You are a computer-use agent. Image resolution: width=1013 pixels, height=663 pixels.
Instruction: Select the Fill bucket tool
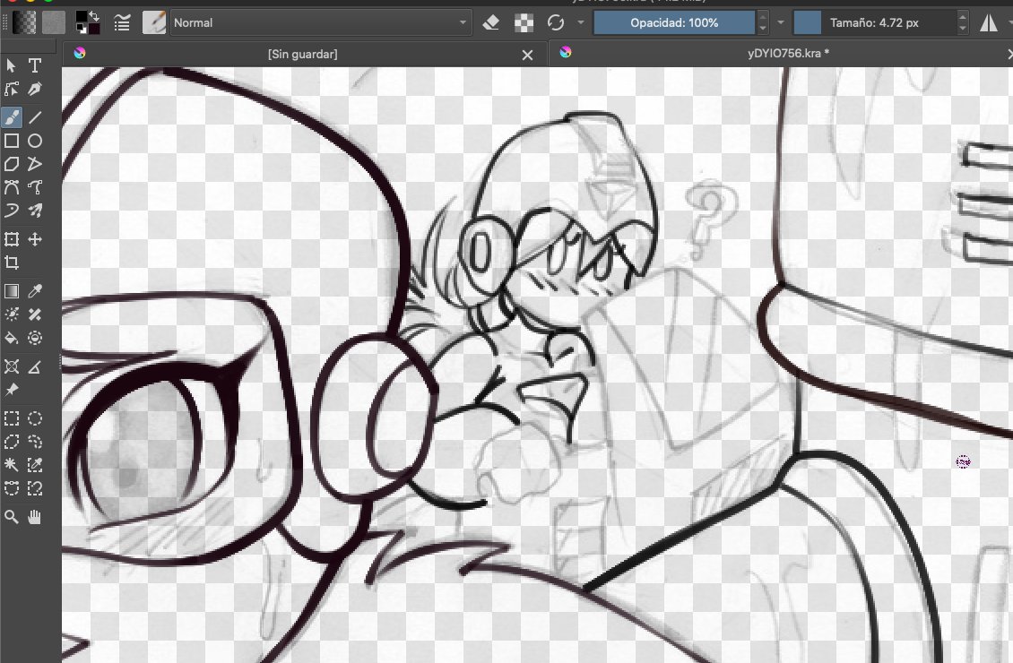pos(12,338)
